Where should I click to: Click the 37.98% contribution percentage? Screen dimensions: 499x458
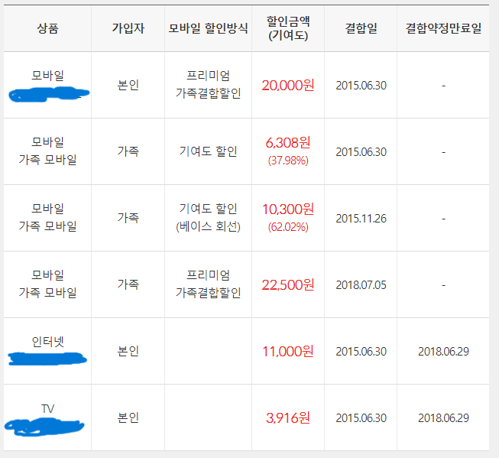(288, 161)
